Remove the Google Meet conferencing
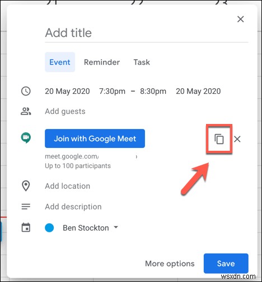This screenshot has height=282, width=262. [237, 139]
